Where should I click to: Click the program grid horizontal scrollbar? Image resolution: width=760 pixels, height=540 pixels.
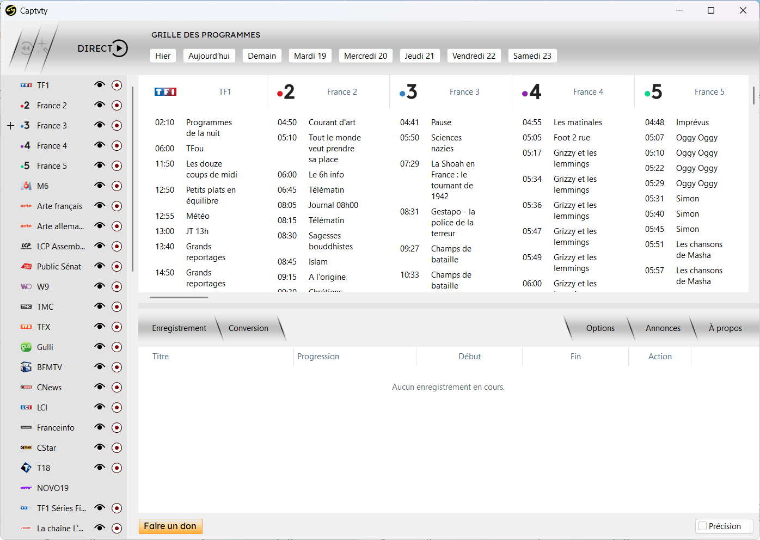[x=179, y=297]
